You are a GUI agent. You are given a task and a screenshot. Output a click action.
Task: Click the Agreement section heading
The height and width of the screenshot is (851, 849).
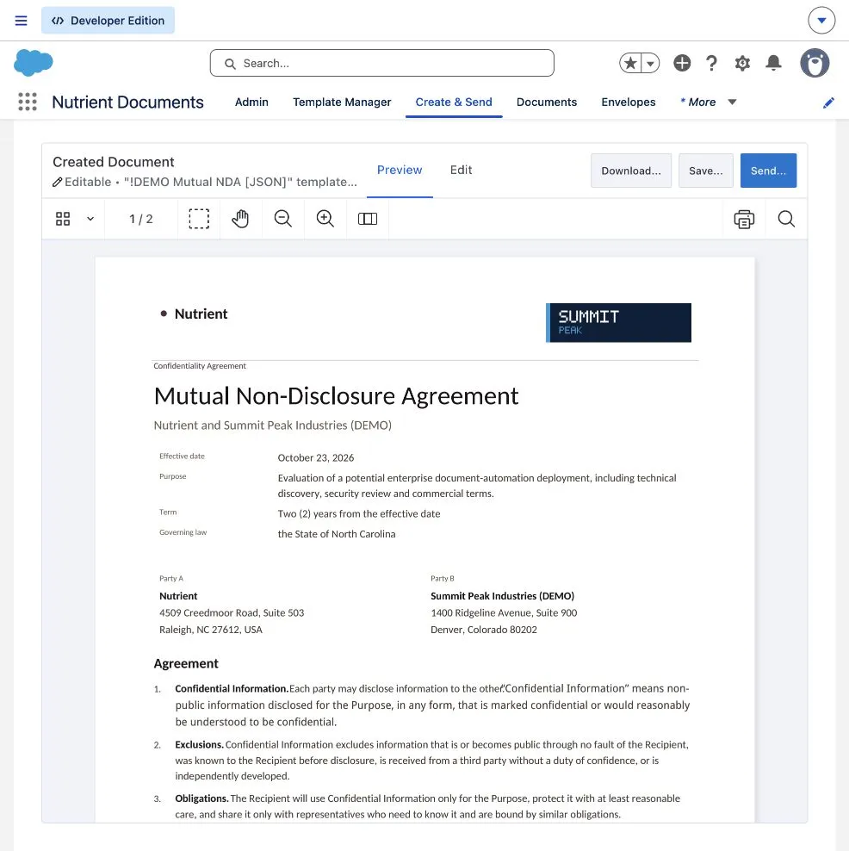coord(185,663)
